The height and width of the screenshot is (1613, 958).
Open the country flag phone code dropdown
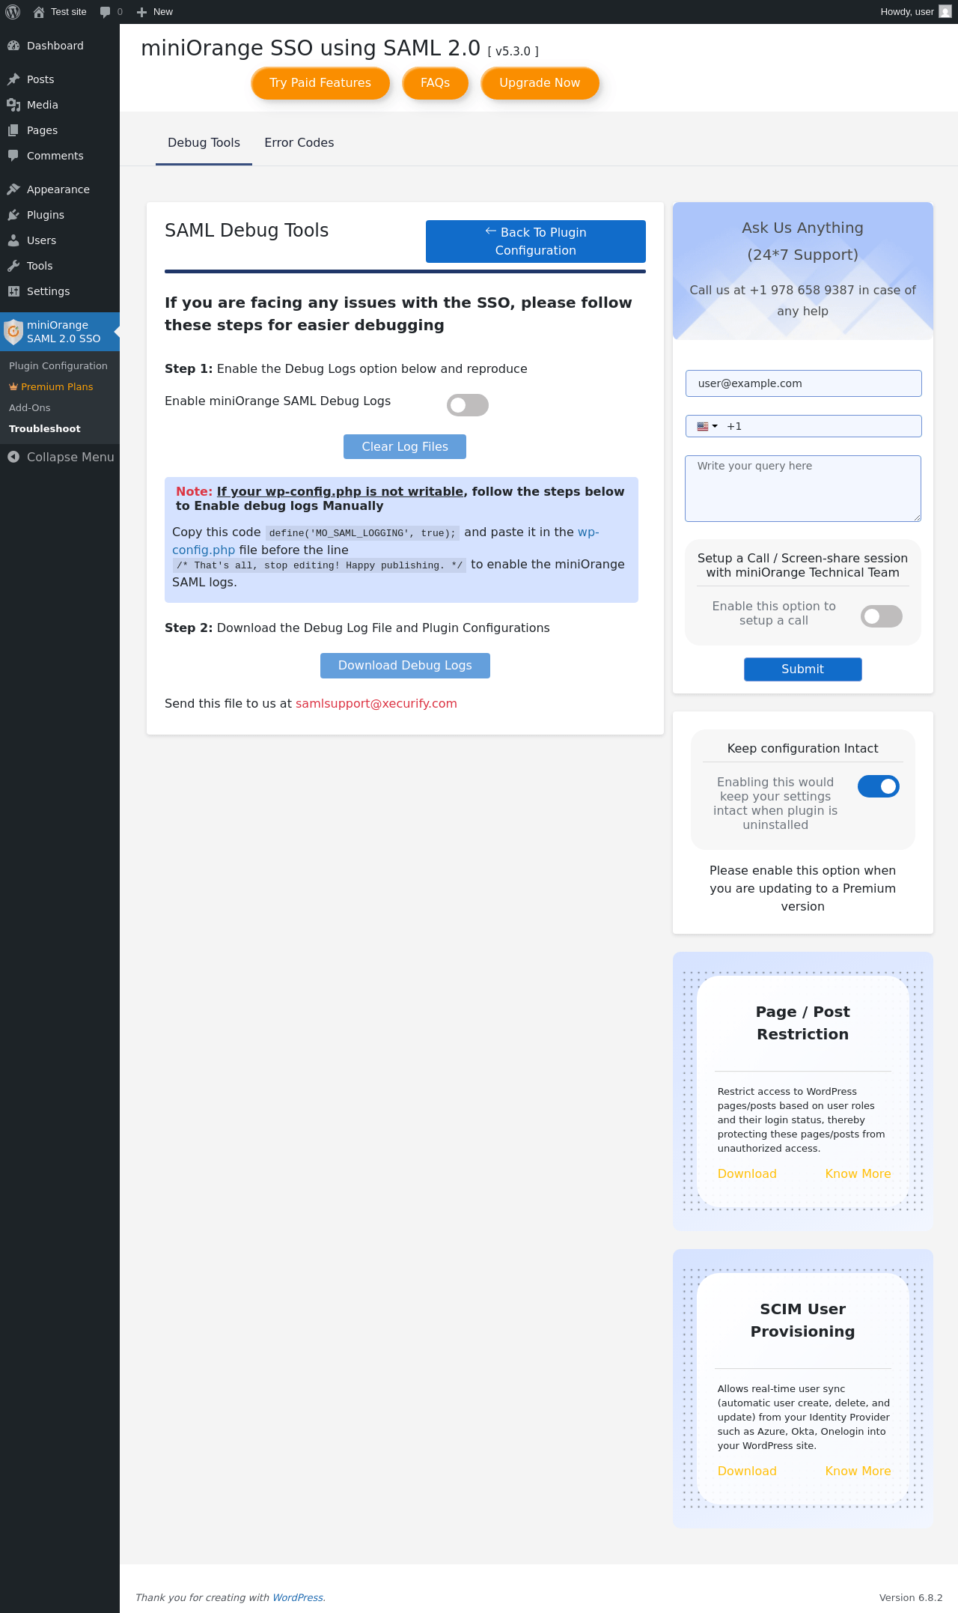707,426
